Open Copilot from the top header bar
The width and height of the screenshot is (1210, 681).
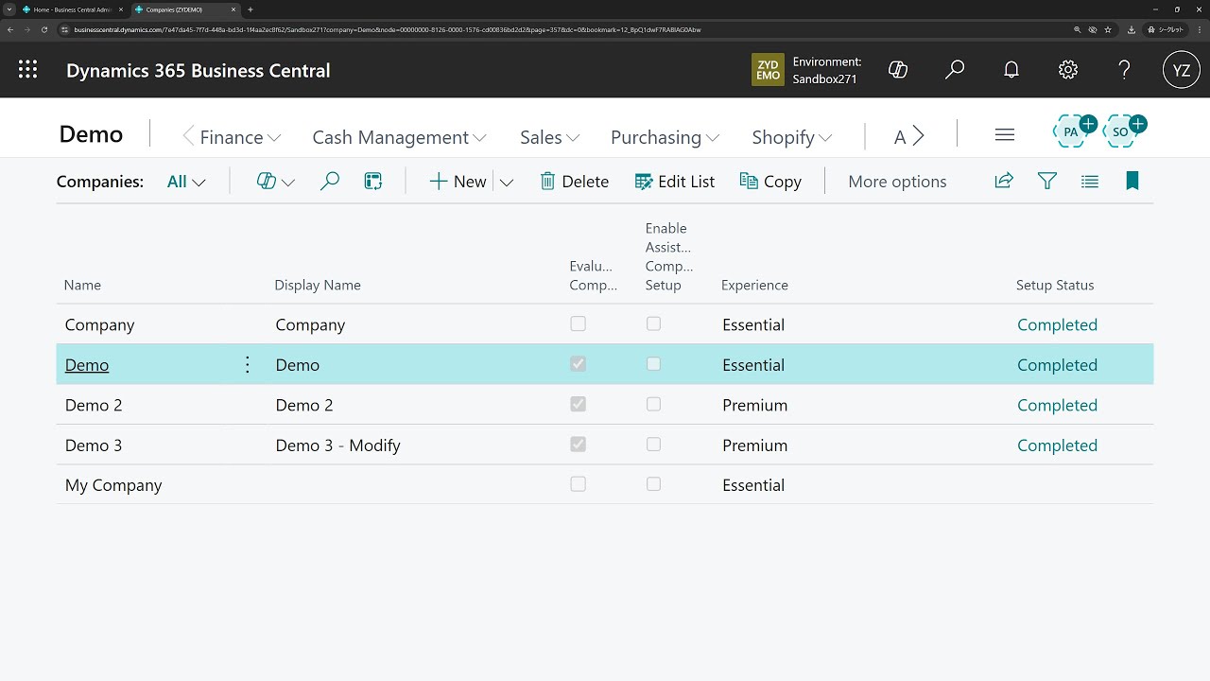897,69
